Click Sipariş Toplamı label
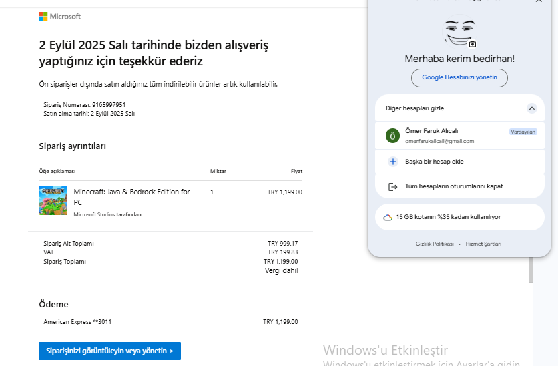The image size is (558, 366). [x=65, y=262]
